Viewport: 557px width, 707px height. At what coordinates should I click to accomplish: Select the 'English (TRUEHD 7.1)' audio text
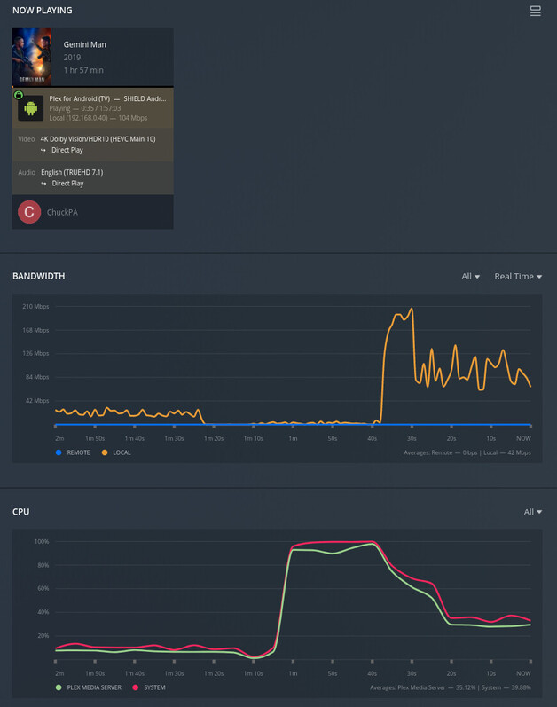(72, 172)
